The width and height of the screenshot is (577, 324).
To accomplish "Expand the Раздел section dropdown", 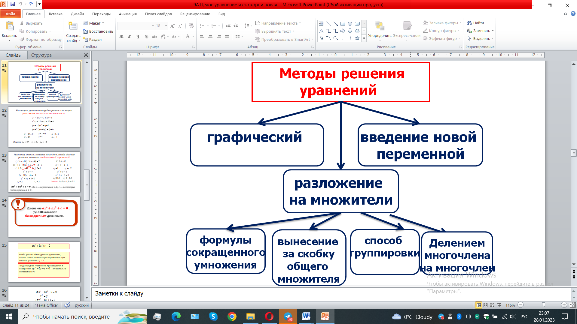I will pos(94,39).
